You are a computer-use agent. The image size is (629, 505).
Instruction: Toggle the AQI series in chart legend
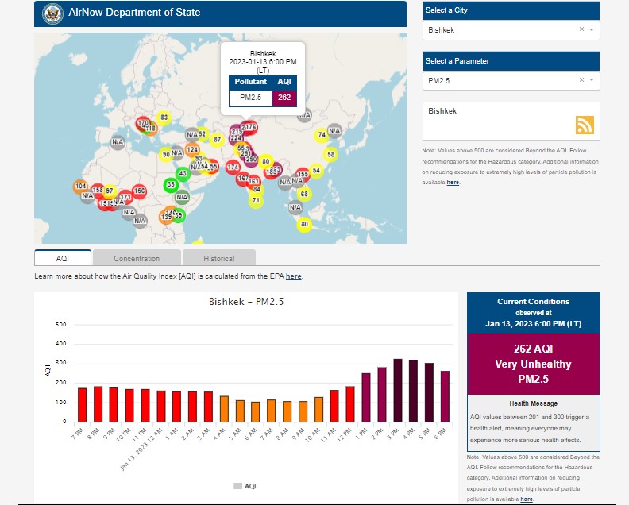coord(245,486)
